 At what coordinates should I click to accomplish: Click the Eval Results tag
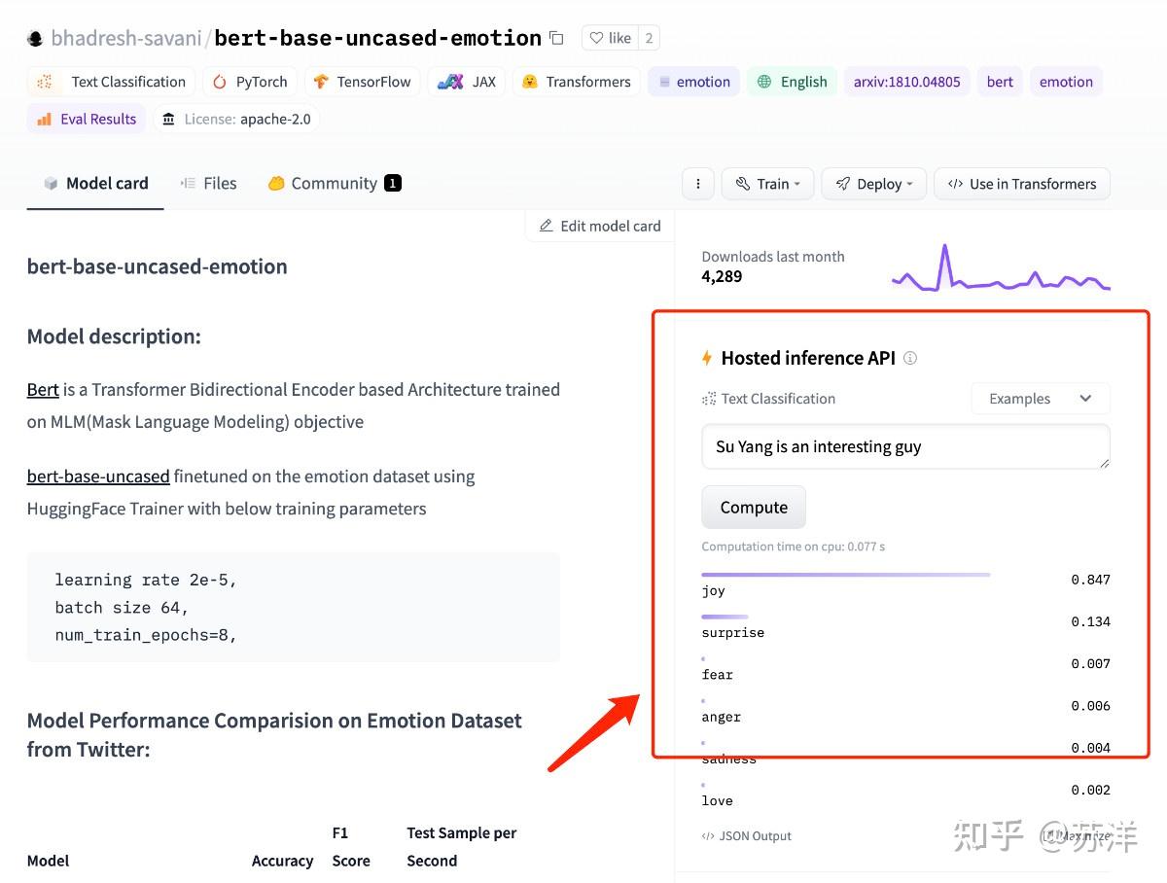click(87, 119)
